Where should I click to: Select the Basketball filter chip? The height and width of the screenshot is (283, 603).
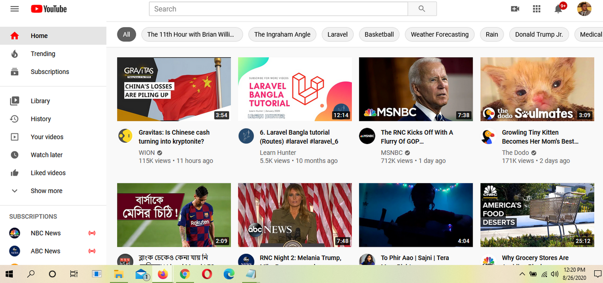(379, 34)
